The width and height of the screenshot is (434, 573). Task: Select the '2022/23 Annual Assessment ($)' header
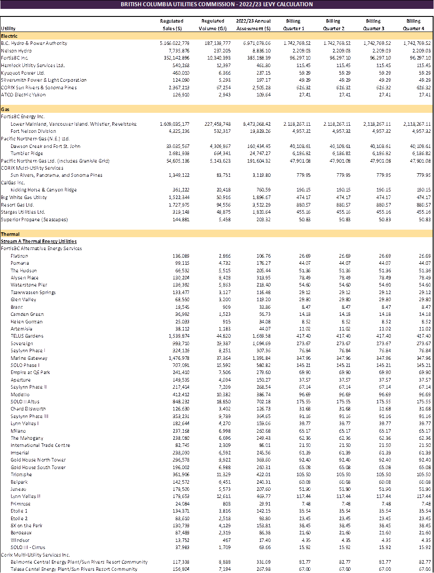click(253, 25)
